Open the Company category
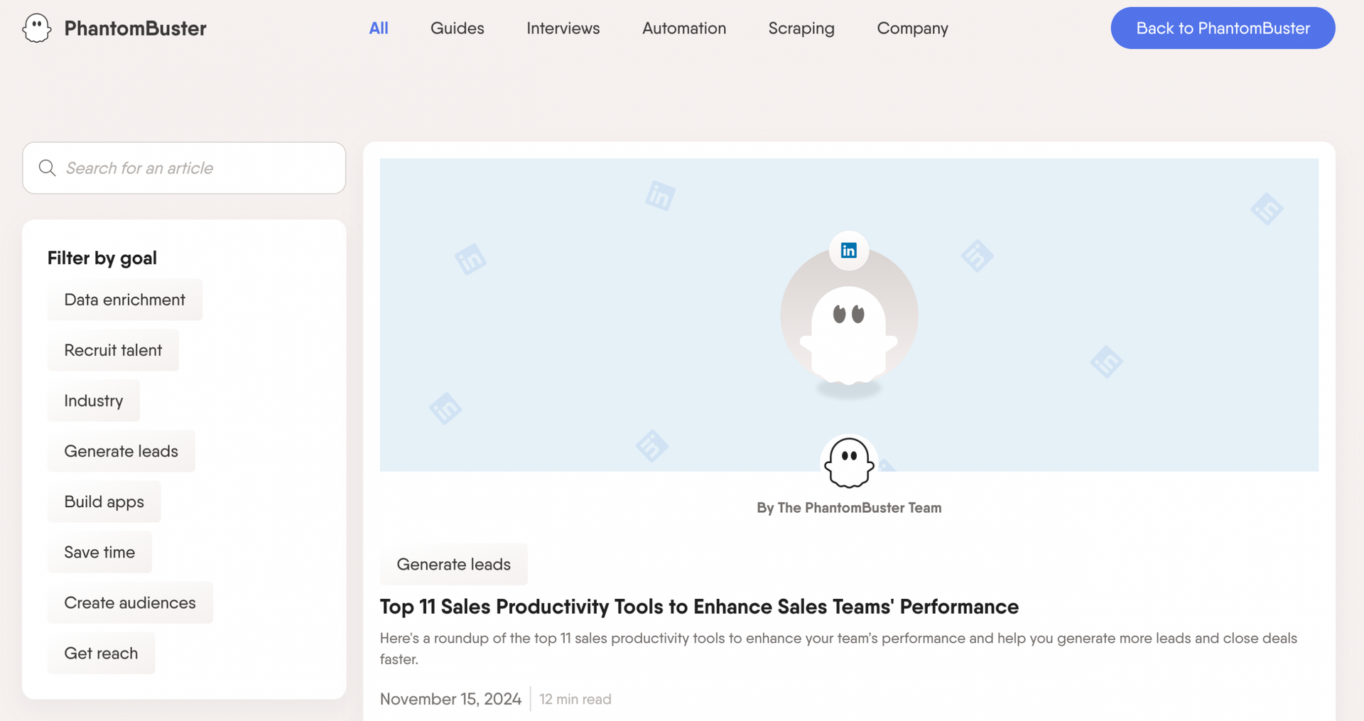This screenshot has height=721, width=1364. point(912,28)
